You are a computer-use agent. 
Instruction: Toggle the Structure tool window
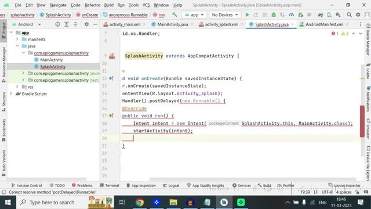click(3, 102)
